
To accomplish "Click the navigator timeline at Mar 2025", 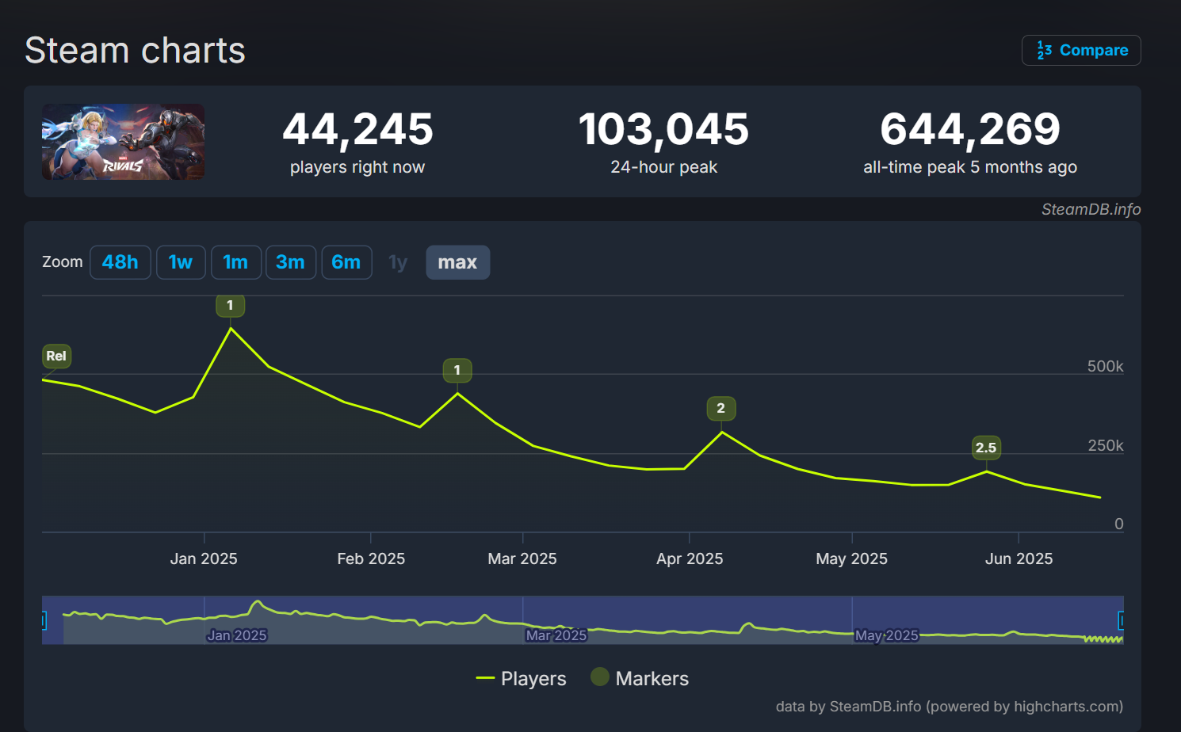I will [x=556, y=635].
